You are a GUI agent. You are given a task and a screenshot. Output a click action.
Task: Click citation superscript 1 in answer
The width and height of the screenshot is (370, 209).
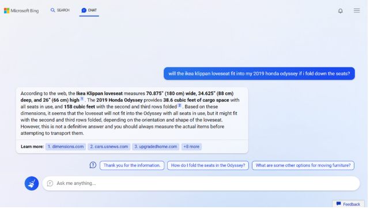pos(82,99)
